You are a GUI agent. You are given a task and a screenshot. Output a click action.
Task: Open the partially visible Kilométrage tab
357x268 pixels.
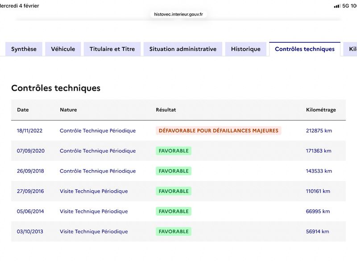pyautogui.click(x=350, y=49)
